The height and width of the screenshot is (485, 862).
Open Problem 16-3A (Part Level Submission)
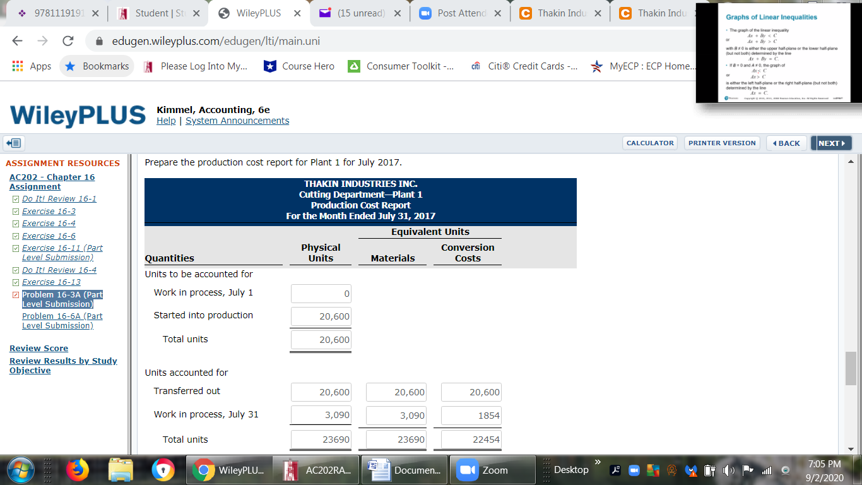(x=62, y=299)
